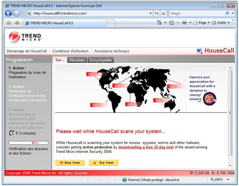The height and width of the screenshot is (186, 239).
Task: Click the 'Please wait while HouseCall scans' heading
Action: point(111,131)
